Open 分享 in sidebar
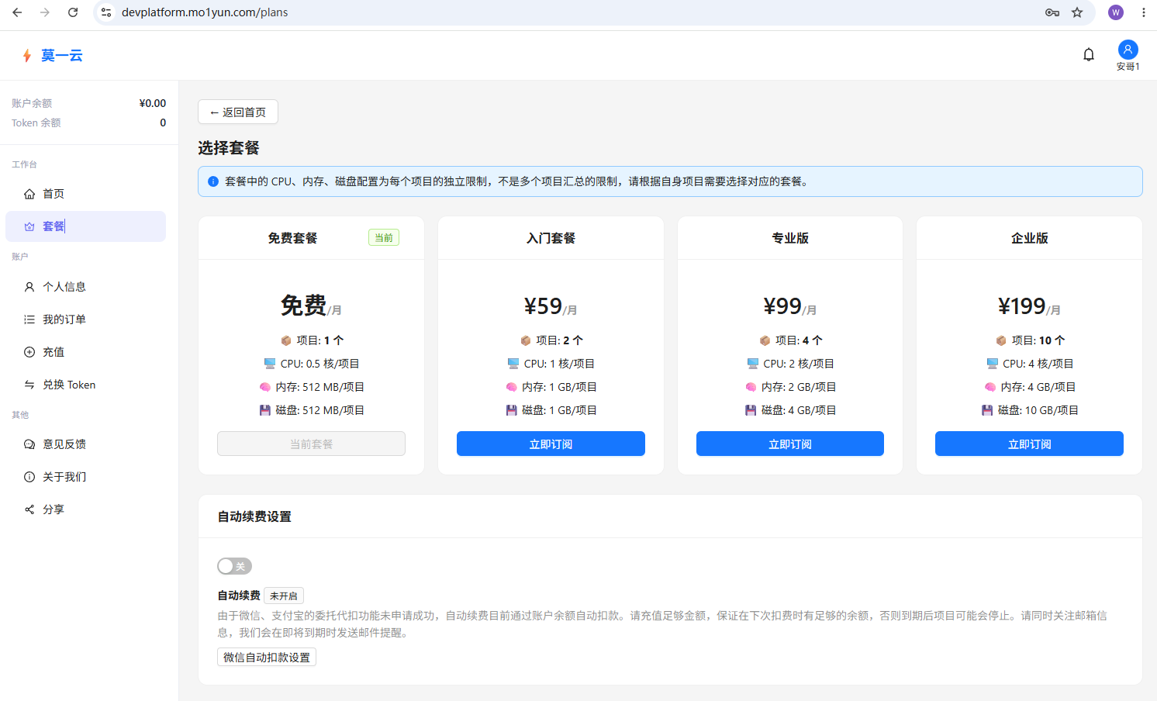 click(85, 509)
